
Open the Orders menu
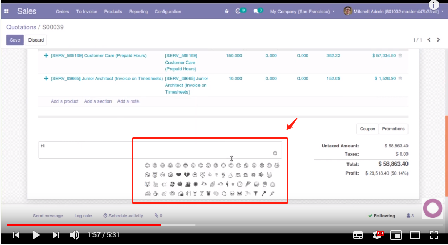pyautogui.click(x=62, y=11)
